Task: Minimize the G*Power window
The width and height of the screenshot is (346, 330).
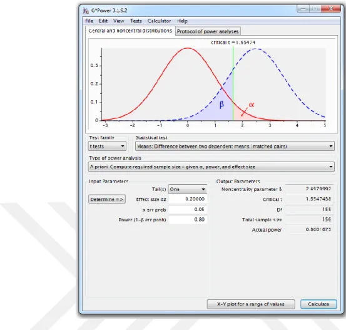Action: (303, 9)
